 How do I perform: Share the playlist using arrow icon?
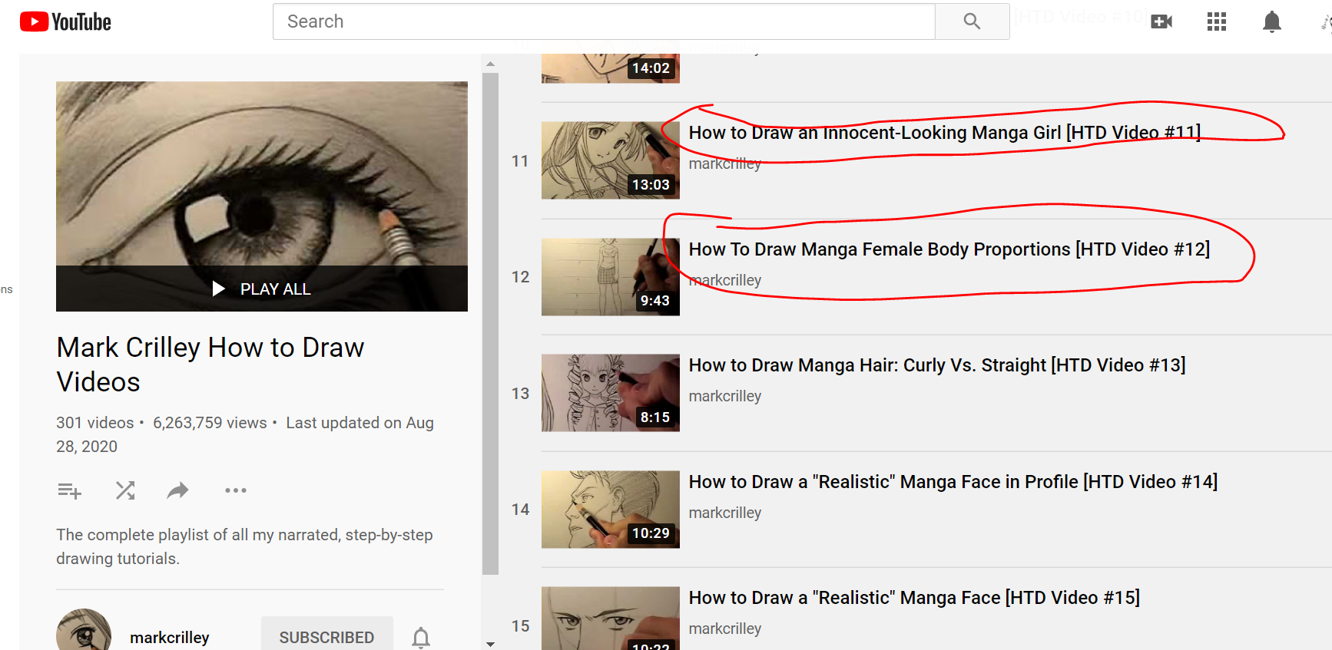[x=178, y=490]
